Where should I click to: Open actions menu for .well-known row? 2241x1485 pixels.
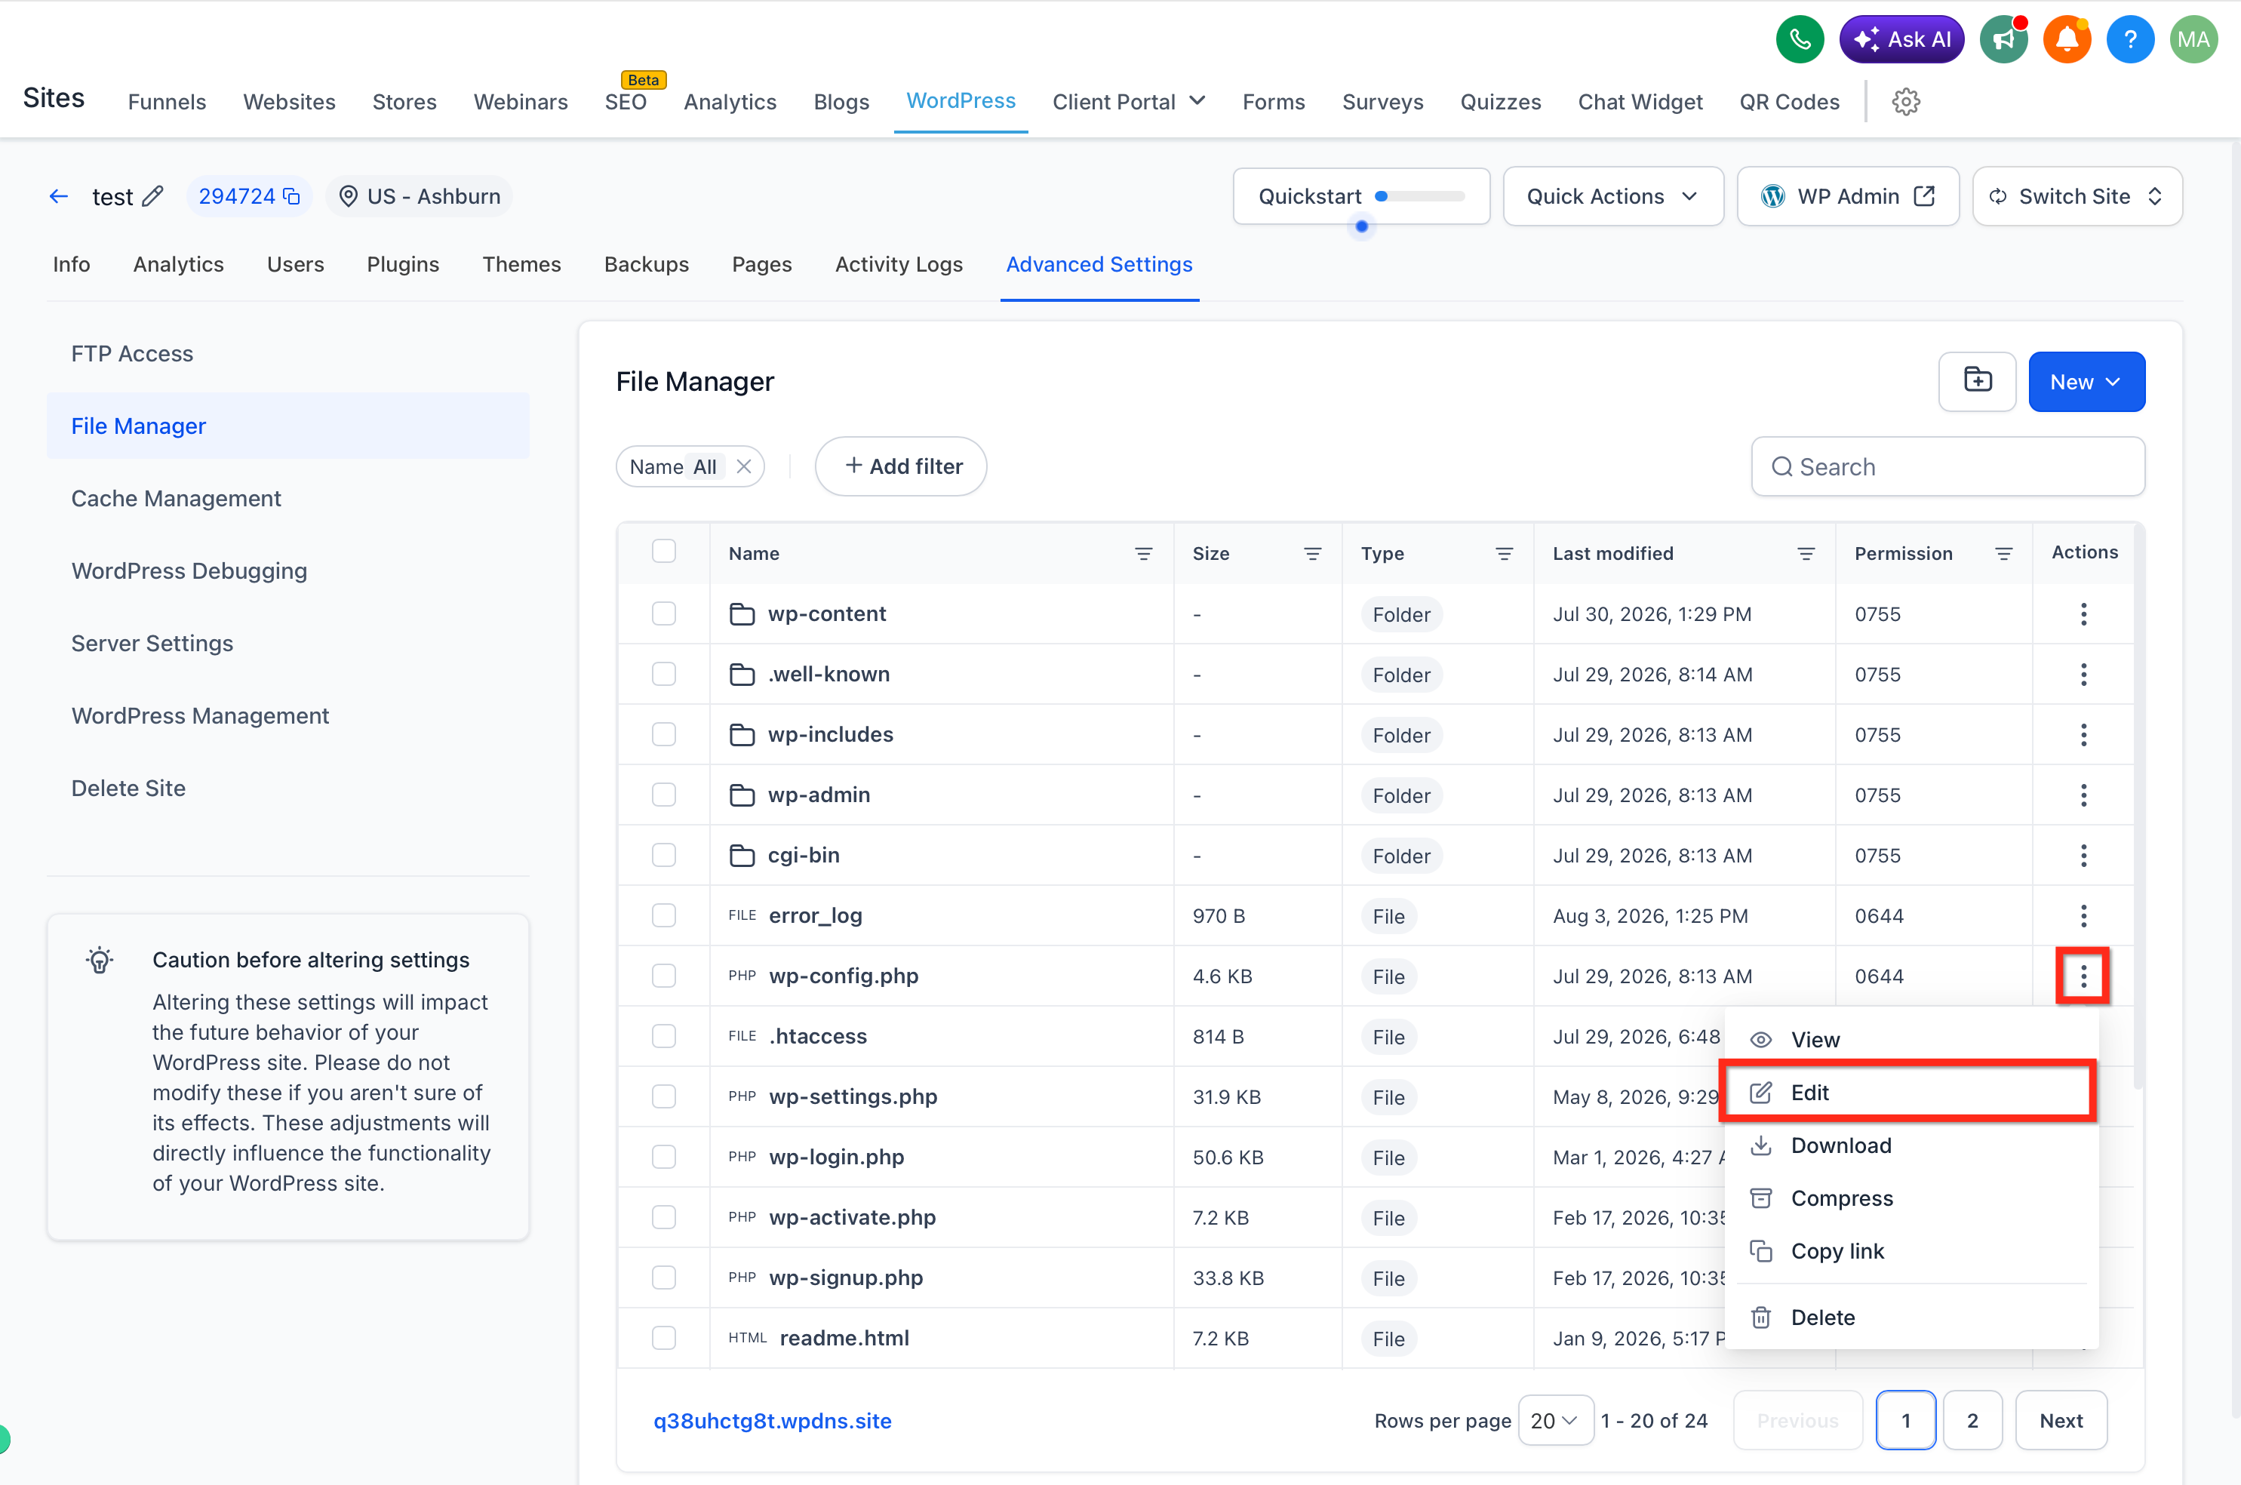(2083, 675)
